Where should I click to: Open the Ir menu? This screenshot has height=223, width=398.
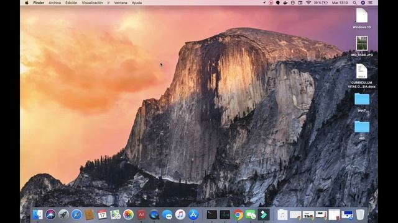108,2
